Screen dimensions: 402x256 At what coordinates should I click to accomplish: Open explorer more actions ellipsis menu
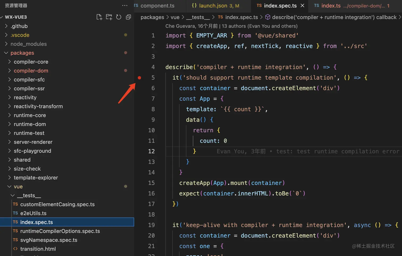click(x=125, y=6)
